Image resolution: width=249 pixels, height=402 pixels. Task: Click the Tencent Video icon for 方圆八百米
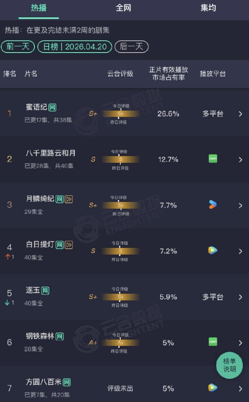tap(213, 387)
